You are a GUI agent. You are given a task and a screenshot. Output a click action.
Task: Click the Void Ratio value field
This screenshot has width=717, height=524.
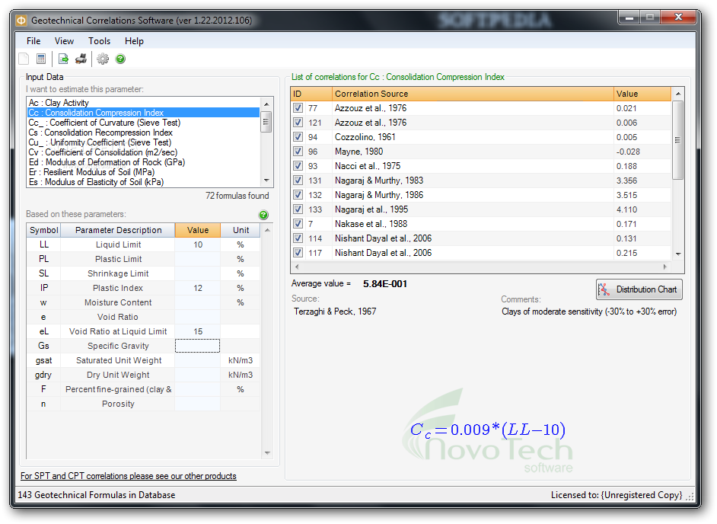198,317
